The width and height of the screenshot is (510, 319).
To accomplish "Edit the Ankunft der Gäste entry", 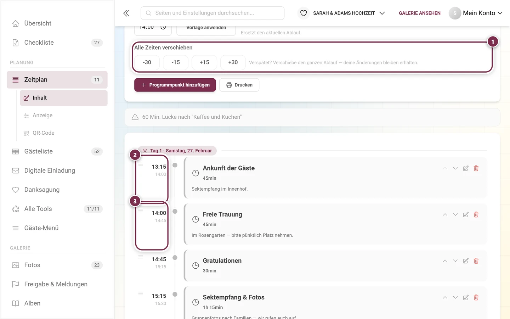I will coord(466,168).
